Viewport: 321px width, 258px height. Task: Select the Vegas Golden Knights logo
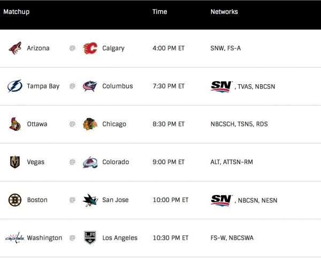pyautogui.click(x=15, y=162)
